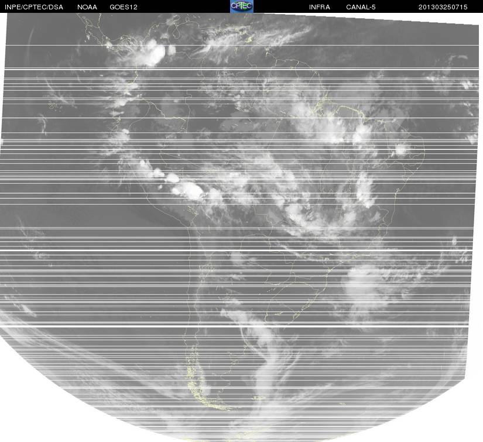The image size is (483, 442).
Task: Click the NOAA label in the header
Action: 87,7
